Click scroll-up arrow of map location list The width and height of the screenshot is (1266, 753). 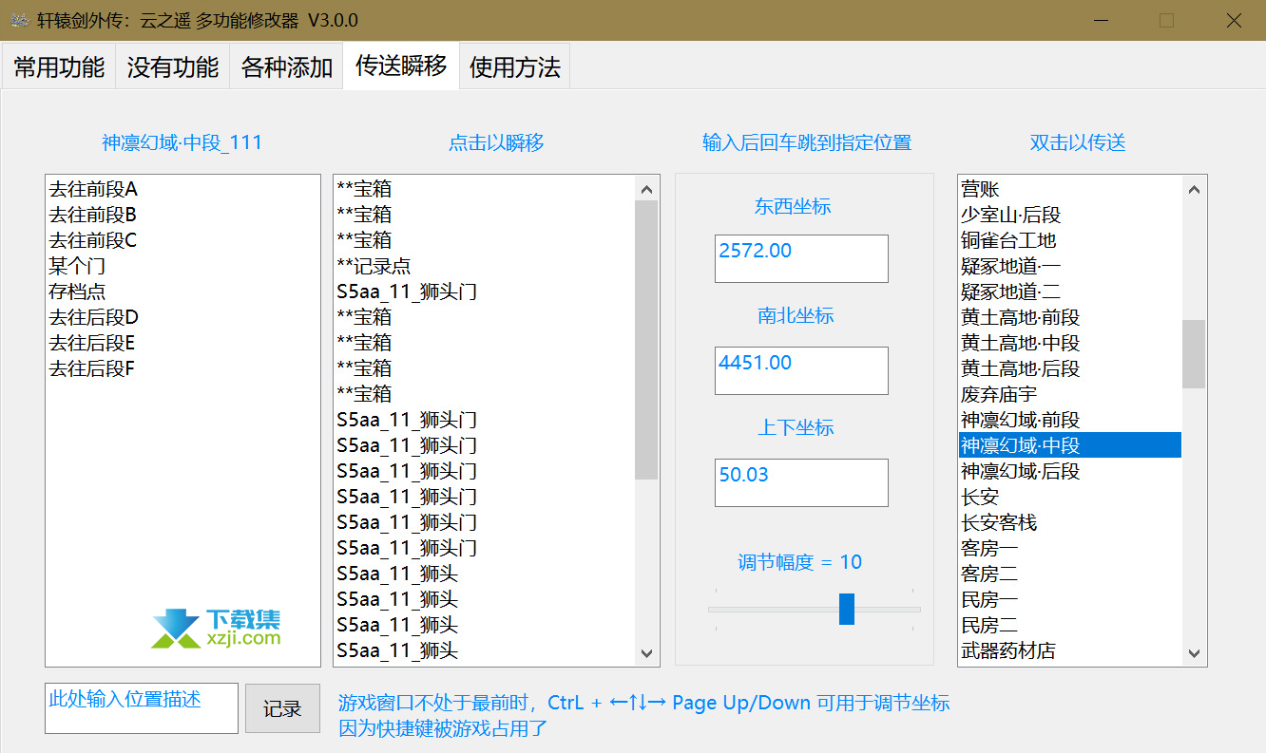tap(1195, 188)
